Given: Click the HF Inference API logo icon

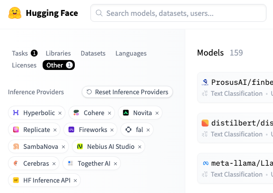Looking at the screenshot, I should coord(16,180).
